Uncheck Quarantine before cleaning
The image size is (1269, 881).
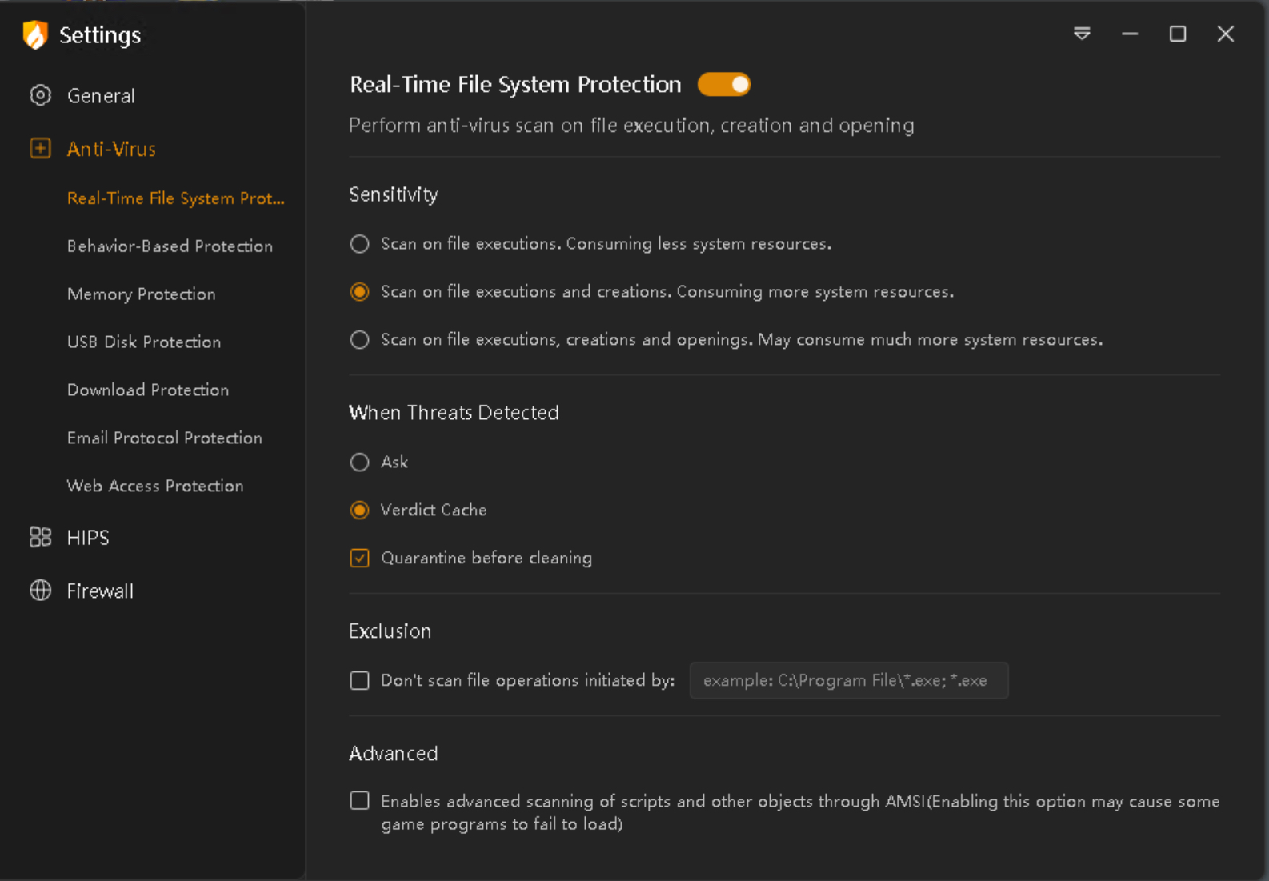click(360, 558)
